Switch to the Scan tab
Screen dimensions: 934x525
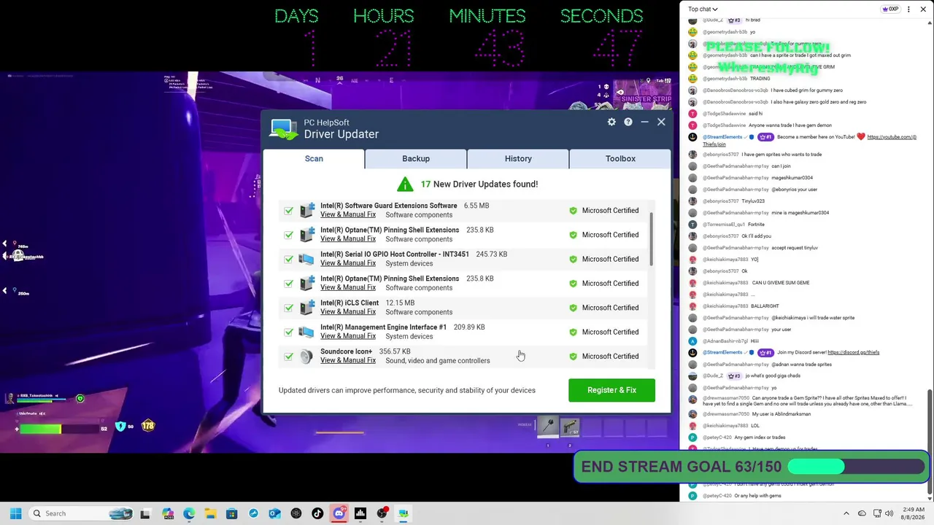314,158
